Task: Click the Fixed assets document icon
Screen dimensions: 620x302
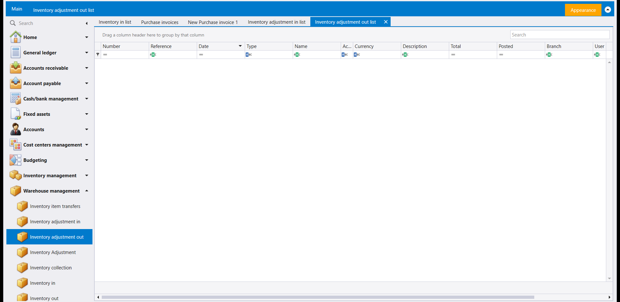Action: click(15, 114)
